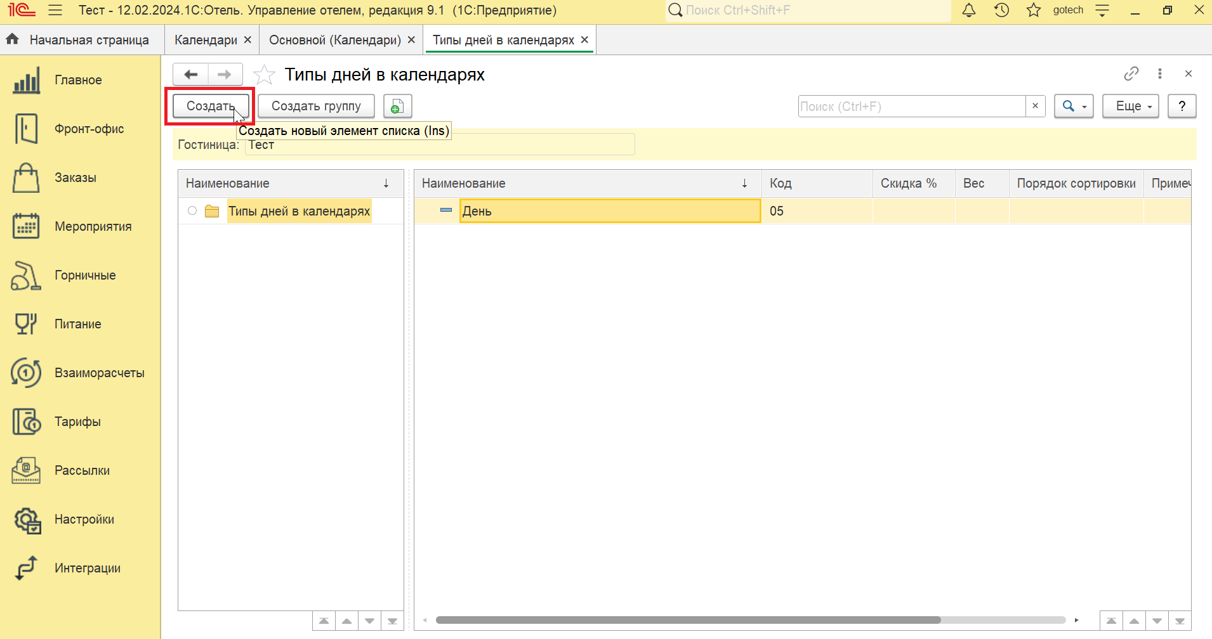This screenshot has height=639, width=1212.
Task: Copy by clicking green plus document icon
Action: tap(397, 106)
